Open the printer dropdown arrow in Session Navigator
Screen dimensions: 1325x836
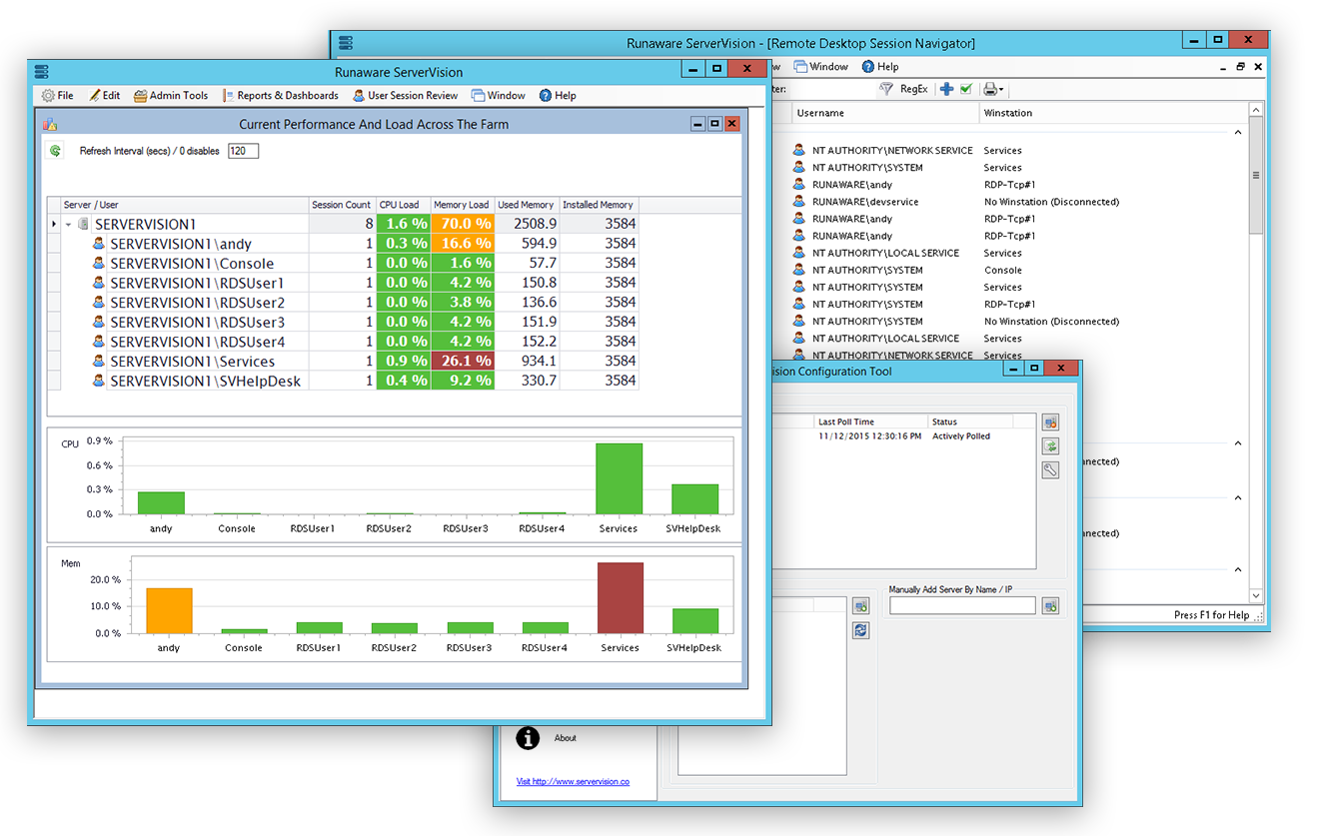(x=1000, y=90)
